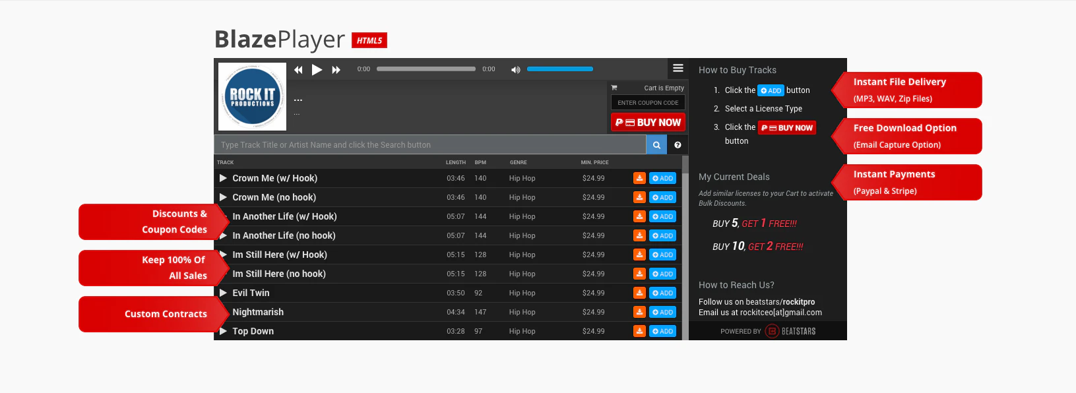Viewport: 1076px width, 393px height.
Task: Focus the track title search field
Action: coord(430,145)
